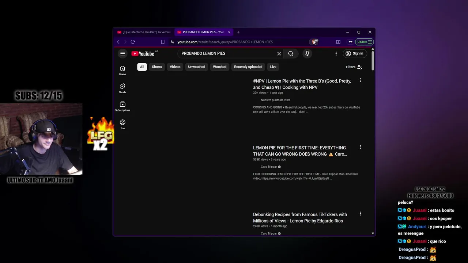Viewport: 468px width, 263px height.
Task: Click the browser extension icon with badge
Action: coord(314,42)
